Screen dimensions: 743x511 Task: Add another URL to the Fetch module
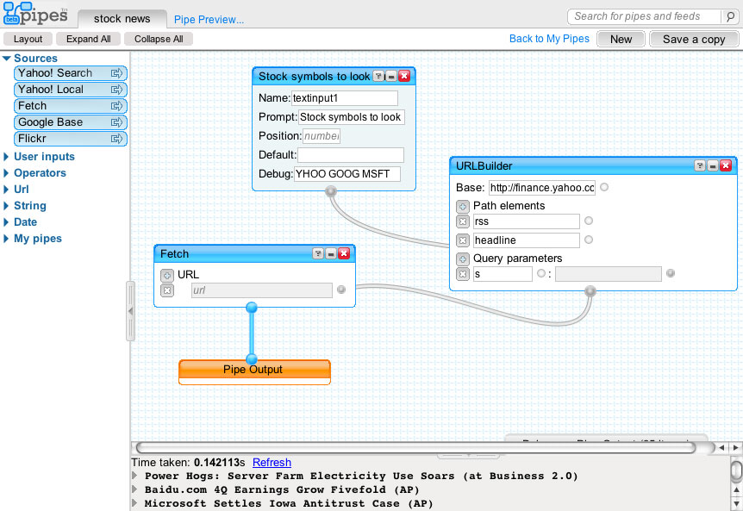tap(167, 275)
